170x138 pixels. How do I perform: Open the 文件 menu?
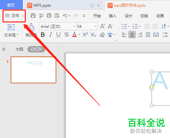click(x=14, y=16)
